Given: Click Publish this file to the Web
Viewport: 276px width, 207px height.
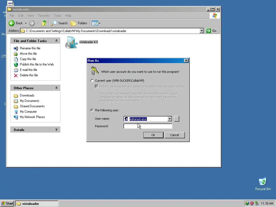Looking at the screenshot, I should pyautogui.click(x=37, y=64).
